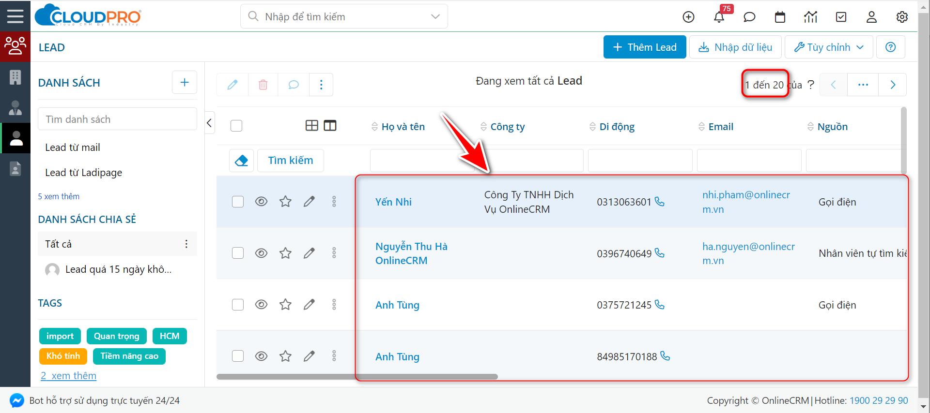This screenshot has width=930, height=413.
Task: Open the Messenger support bot icon
Action: [x=17, y=400]
